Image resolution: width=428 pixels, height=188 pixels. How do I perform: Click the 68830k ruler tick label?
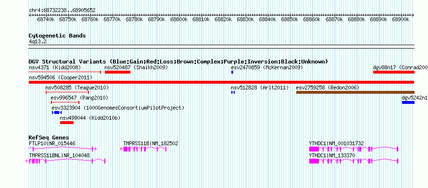coord(245,20)
